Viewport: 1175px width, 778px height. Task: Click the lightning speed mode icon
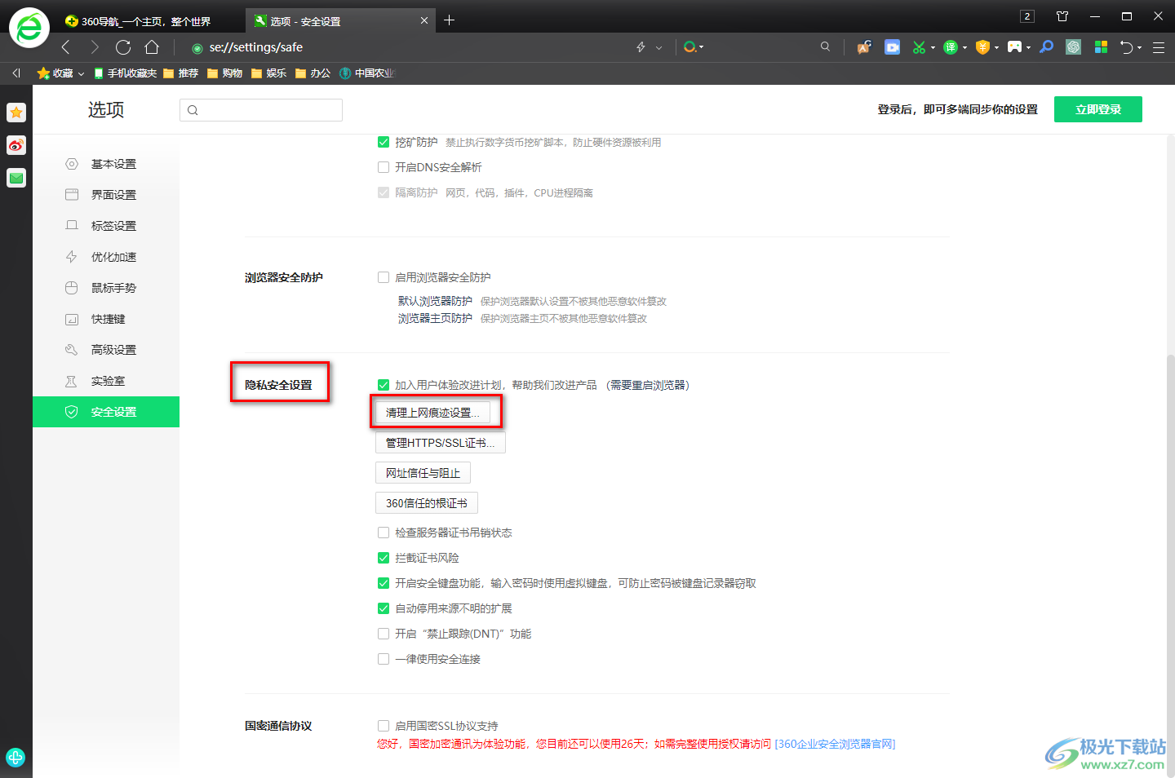[x=641, y=47]
